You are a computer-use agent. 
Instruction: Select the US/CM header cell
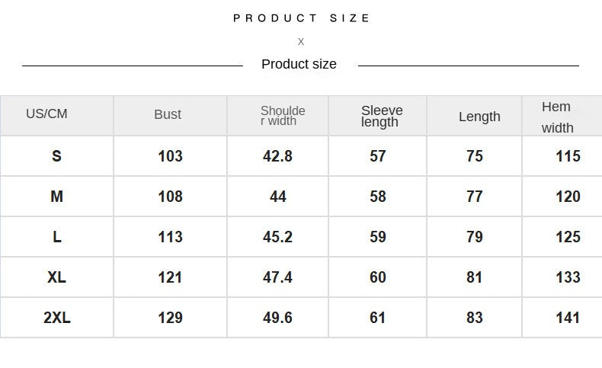(x=46, y=114)
